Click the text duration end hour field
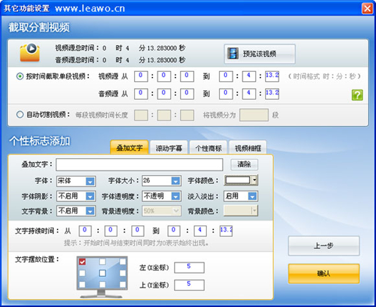The width and height of the screenshot is (376, 307). pyautogui.click(x=174, y=231)
